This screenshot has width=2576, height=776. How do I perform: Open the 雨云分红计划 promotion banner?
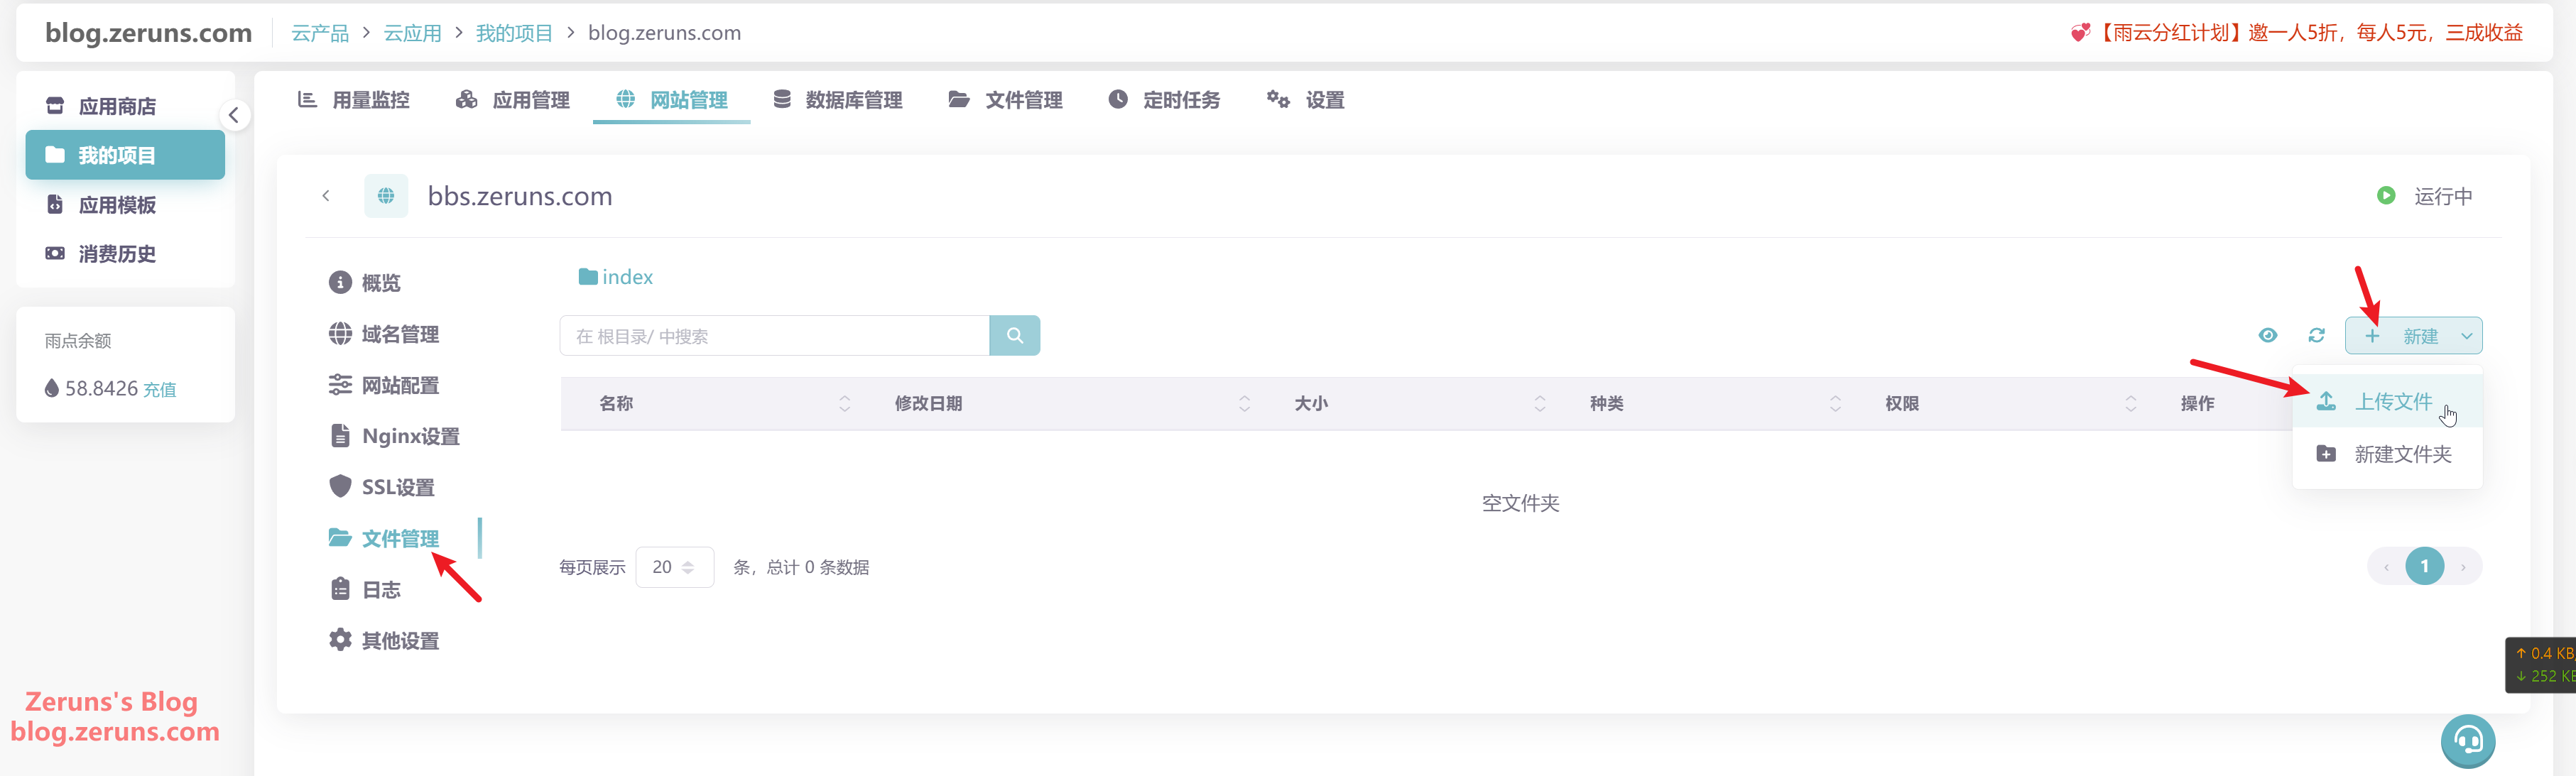2296,33
